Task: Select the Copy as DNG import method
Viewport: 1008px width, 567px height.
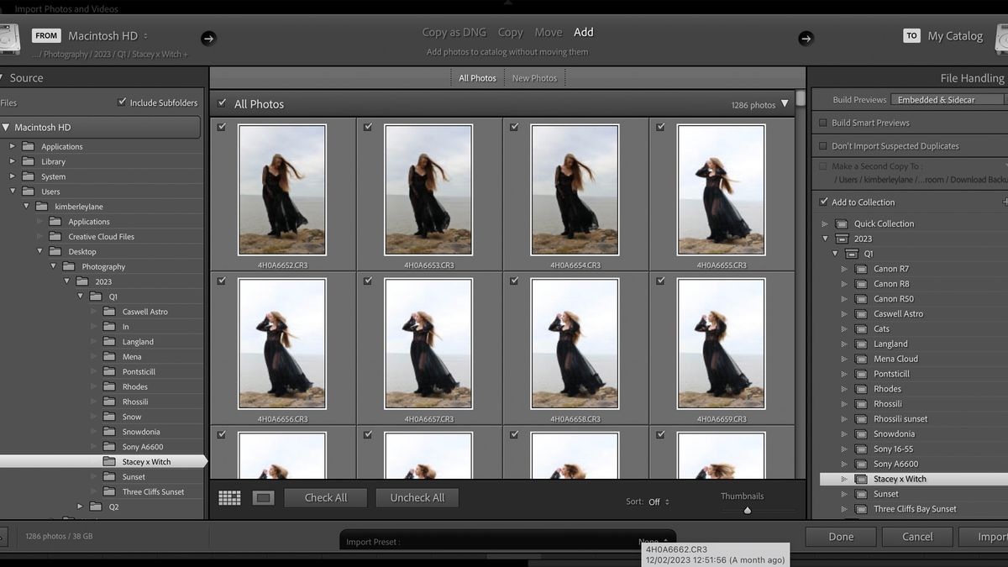Action: click(x=454, y=32)
